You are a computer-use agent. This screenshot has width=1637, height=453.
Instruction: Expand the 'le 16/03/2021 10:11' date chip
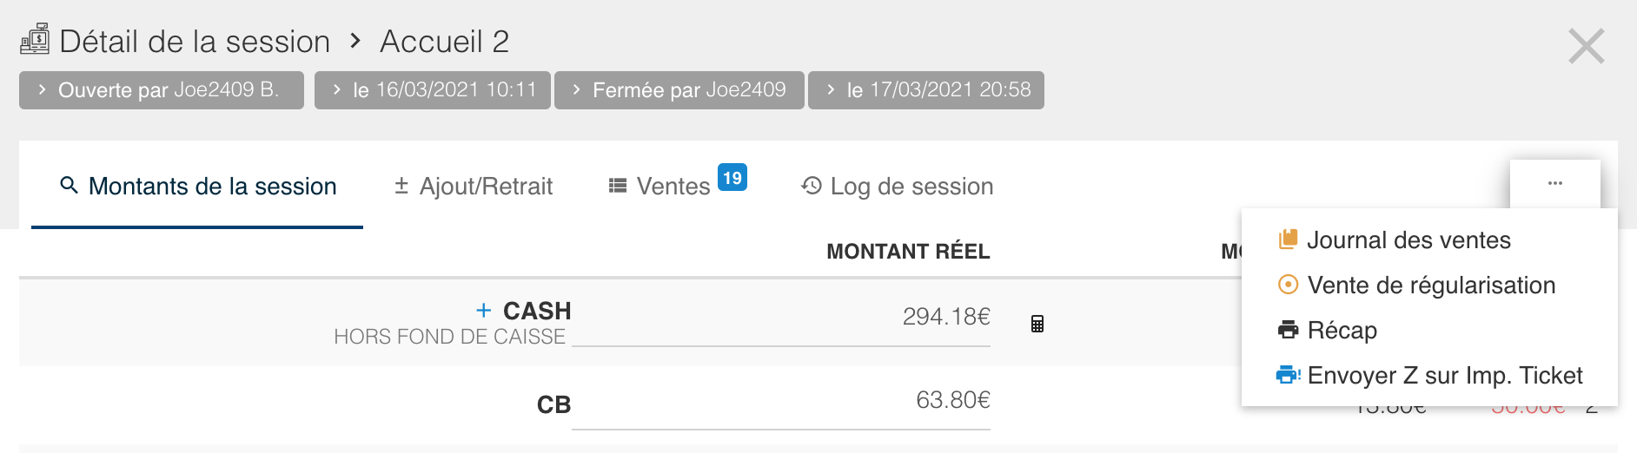[433, 90]
